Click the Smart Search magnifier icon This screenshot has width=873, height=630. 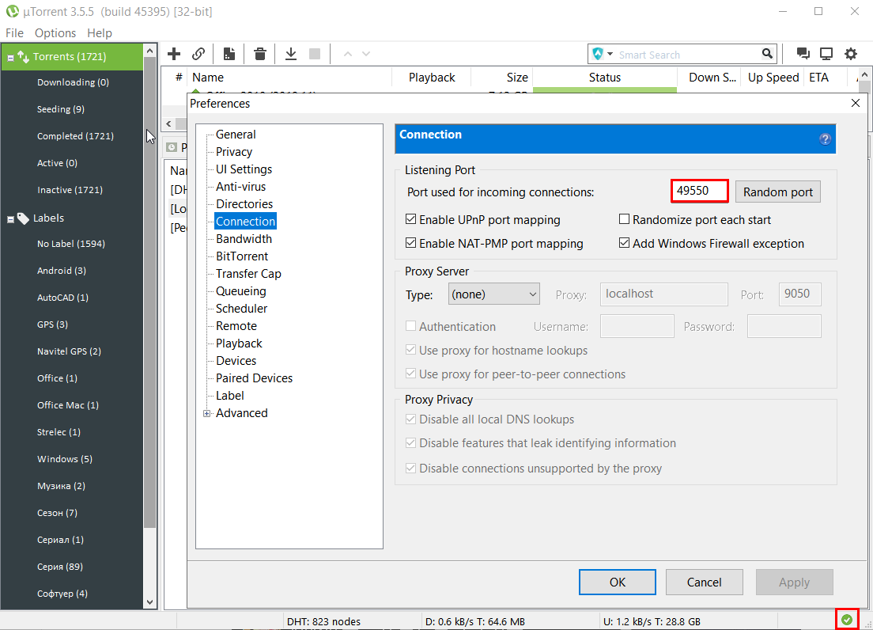click(767, 54)
